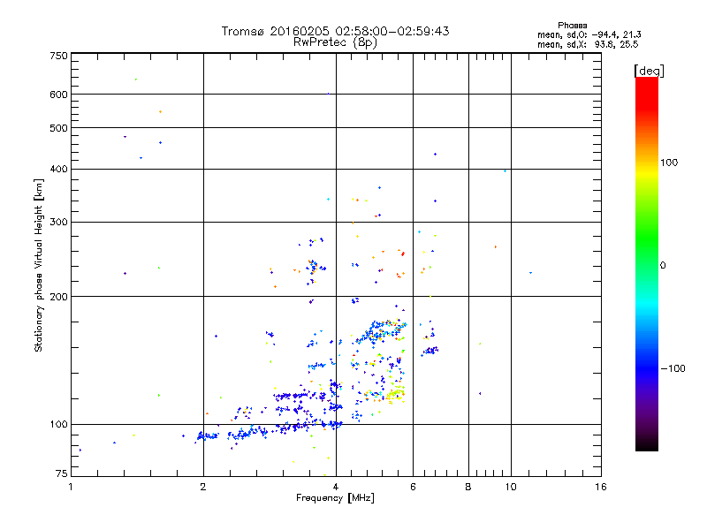
Task: Click the x-axis tick label '10'
Action: 511,487
